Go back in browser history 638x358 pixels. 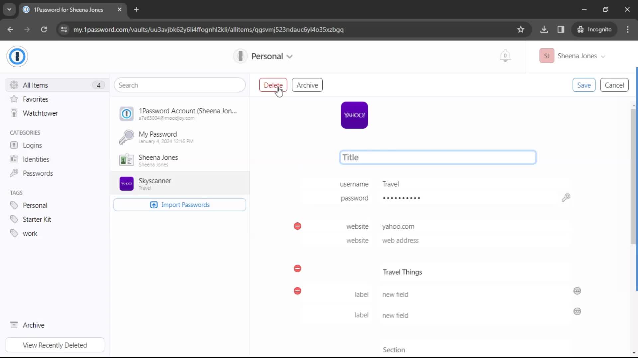point(10,30)
